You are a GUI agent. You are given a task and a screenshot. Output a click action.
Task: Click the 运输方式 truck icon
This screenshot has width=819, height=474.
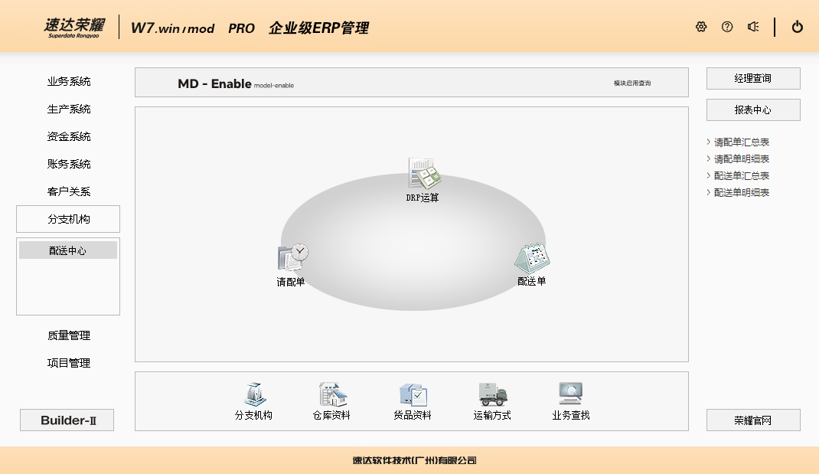click(x=492, y=395)
